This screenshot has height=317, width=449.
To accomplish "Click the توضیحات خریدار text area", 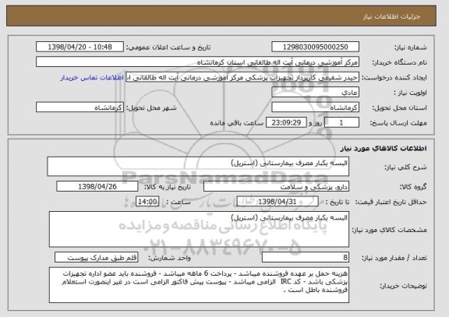I will (x=199, y=285).
